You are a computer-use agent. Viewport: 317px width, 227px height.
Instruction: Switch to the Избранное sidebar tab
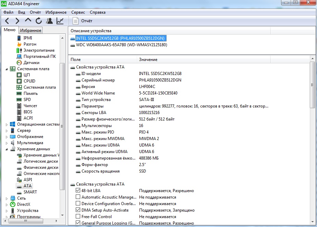pyautogui.click(x=31, y=30)
